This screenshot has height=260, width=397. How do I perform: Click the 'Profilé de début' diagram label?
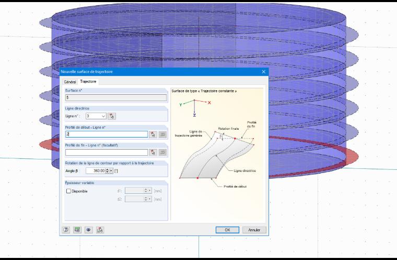pos(235,187)
